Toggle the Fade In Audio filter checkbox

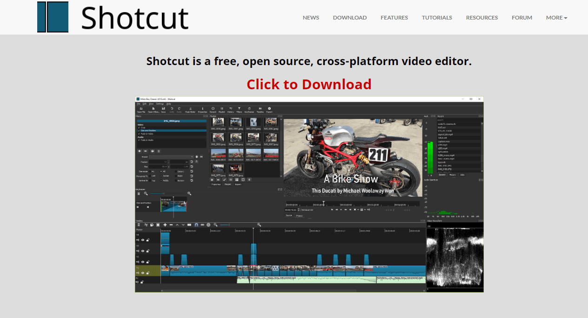point(139,140)
